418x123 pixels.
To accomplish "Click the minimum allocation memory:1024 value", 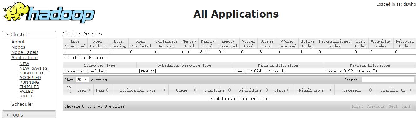I will 260,71.
